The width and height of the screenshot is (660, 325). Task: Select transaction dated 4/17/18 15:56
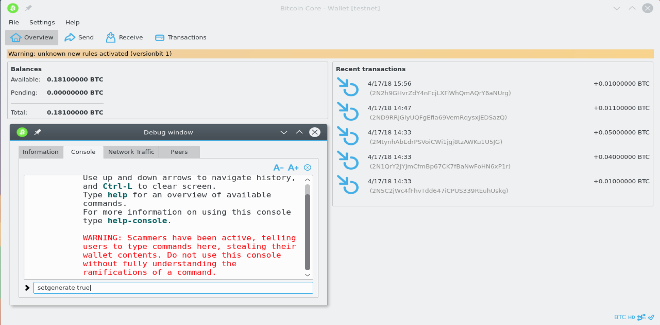[x=389, y=84]
